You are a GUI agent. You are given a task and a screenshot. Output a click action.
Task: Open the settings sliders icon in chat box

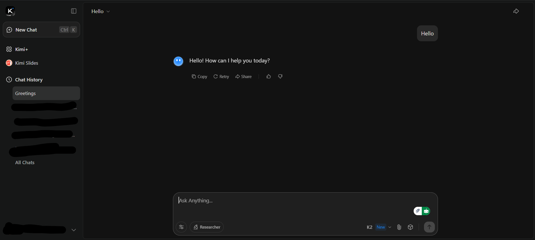click(x=181, y=227)
